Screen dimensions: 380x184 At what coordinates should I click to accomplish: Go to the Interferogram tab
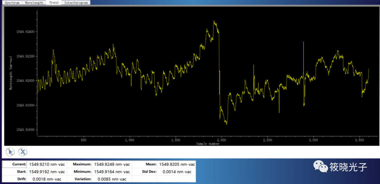[x=76, y=2]
